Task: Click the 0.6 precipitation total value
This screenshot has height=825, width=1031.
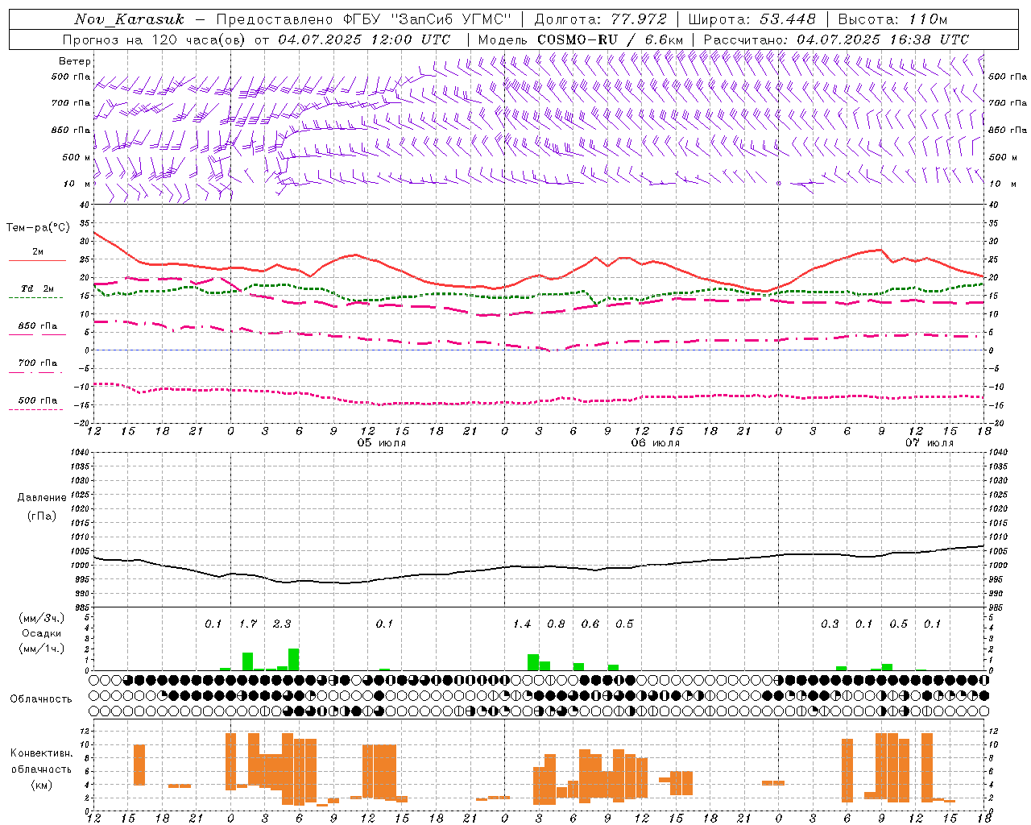Action: point(590,624)
